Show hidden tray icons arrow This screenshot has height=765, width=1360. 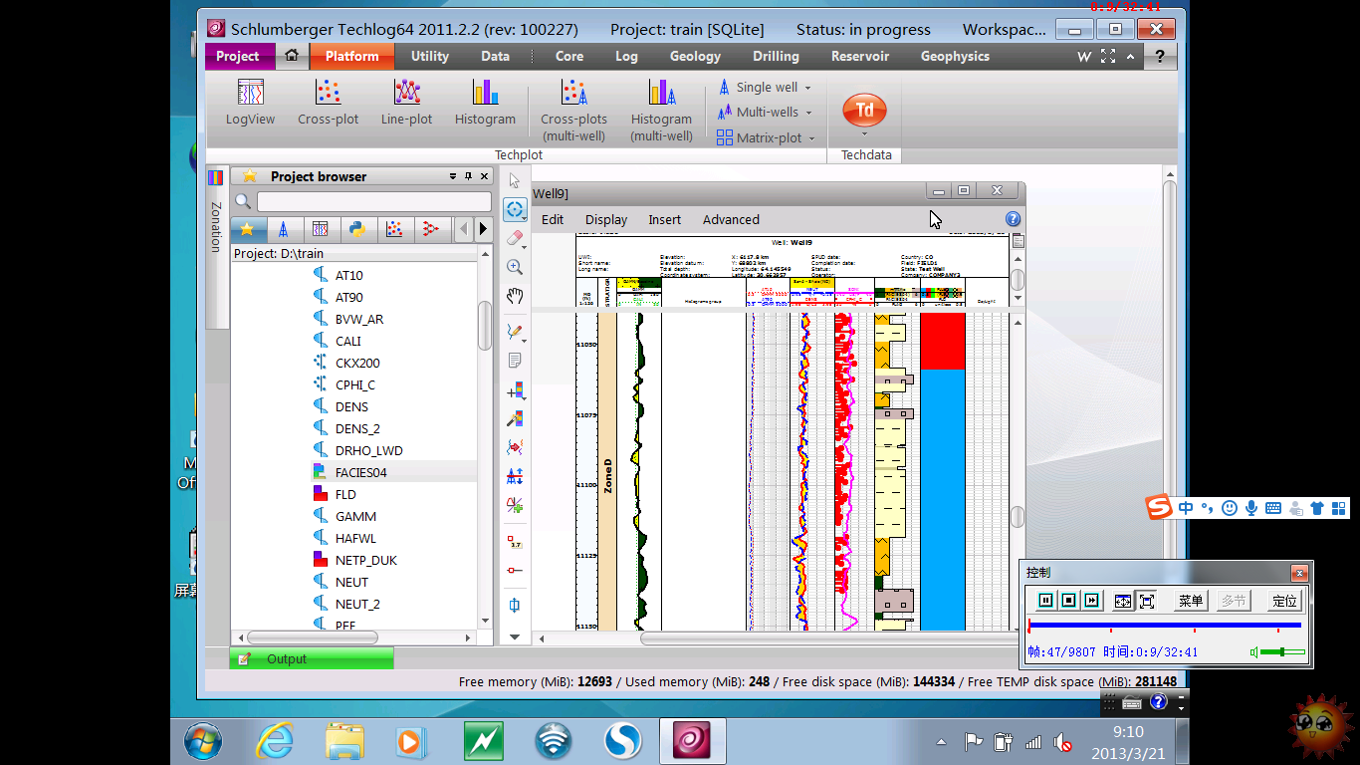(x=941, y=742)
